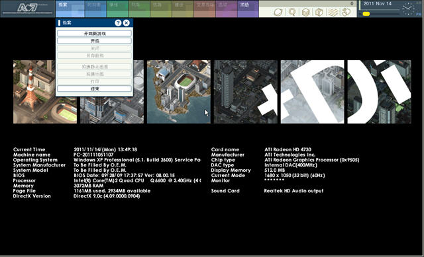Click the greyed 拍摄地图 button

click(94, 74)
